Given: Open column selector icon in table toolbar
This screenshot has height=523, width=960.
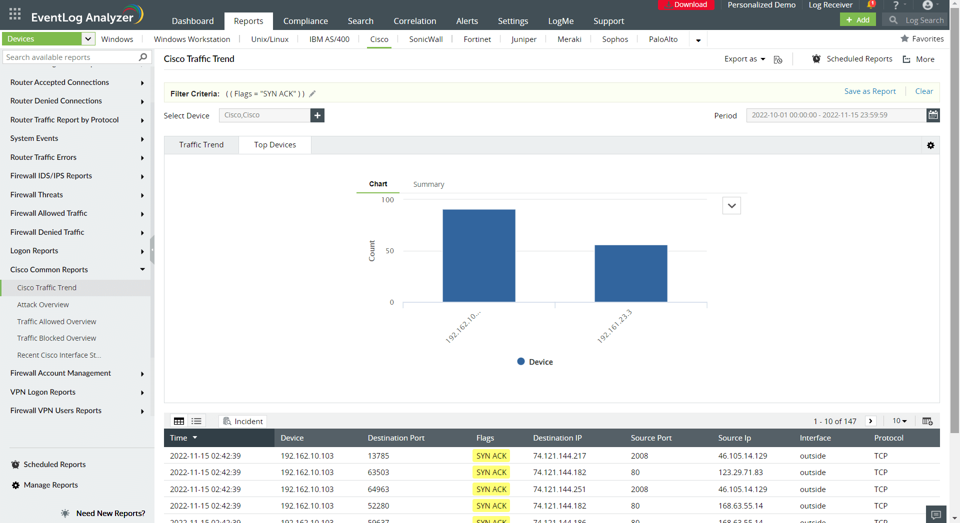Looking at the screenshot, I should coord(927,421).
